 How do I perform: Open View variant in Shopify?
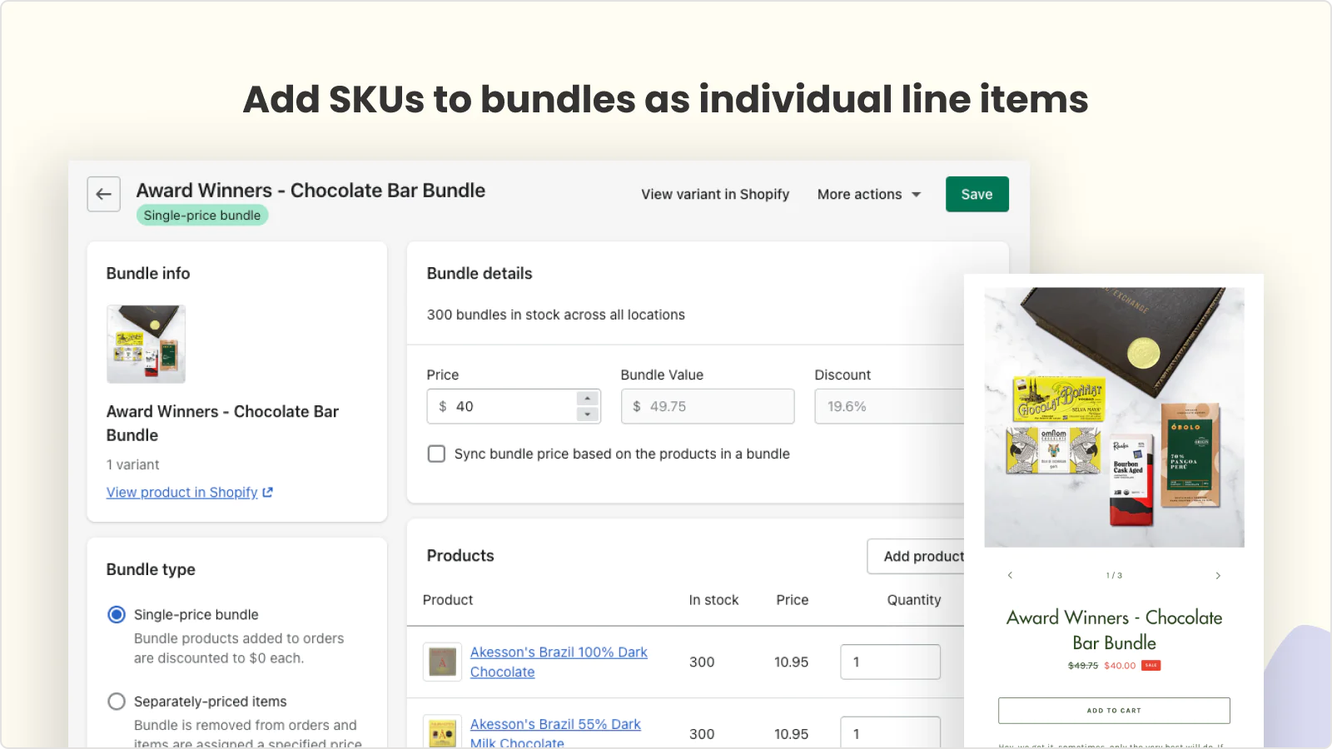pos(715,194)
